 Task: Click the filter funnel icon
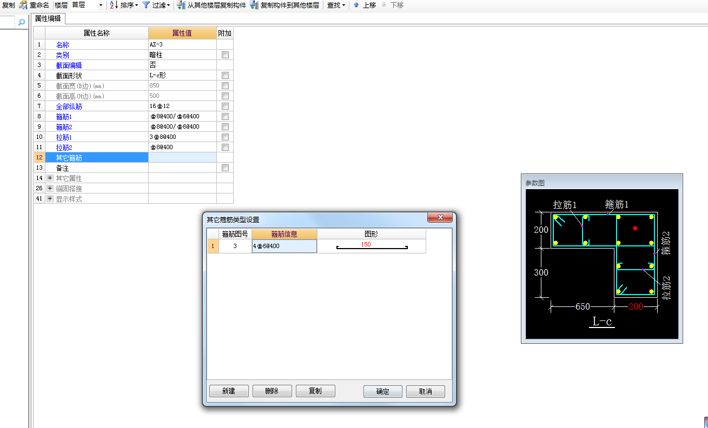[146, 5]
